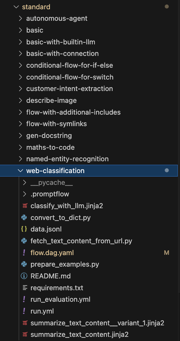Click the YAML exclamation icon for flow.dag.yaml
The image size is (180, 341).
24,253
